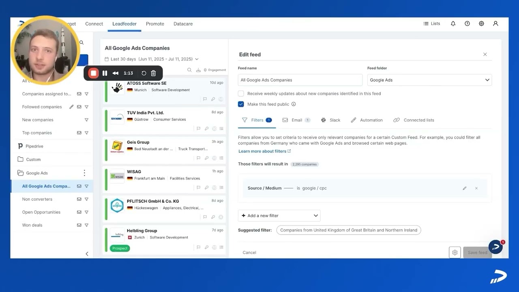Remove the Source / Medium filter
This screenshot has height=292, width=519.
(x=476, y=188)
